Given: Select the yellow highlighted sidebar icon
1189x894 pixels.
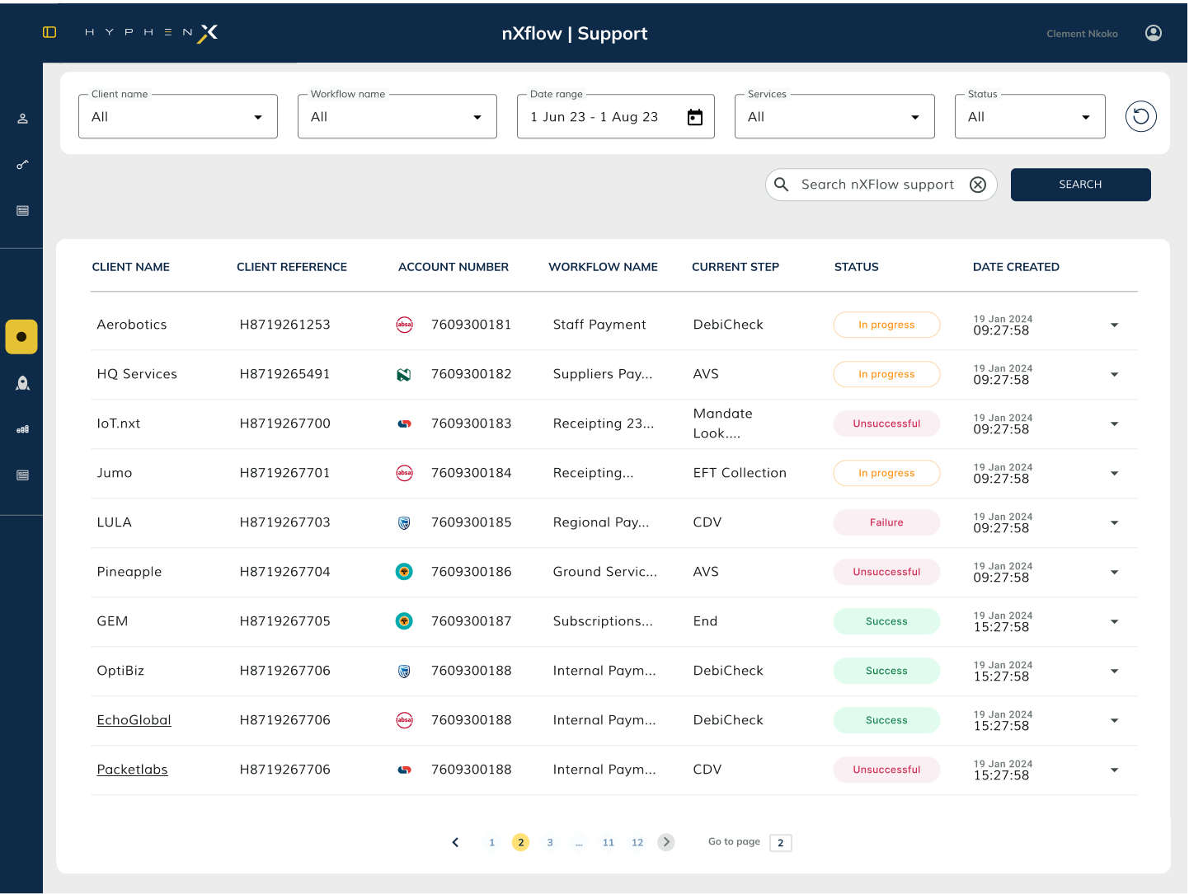Looking at the screenshot, I should tap(21, 337).
